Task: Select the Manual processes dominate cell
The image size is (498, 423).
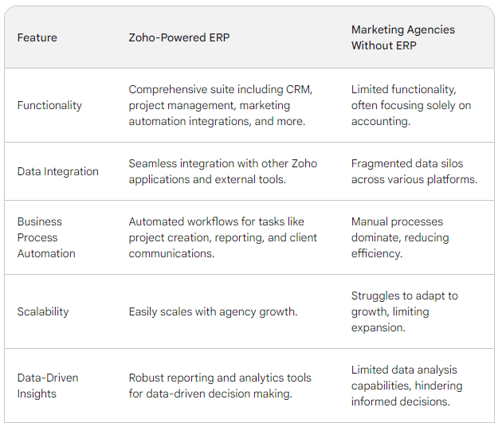Action: [x=400, y=237]
